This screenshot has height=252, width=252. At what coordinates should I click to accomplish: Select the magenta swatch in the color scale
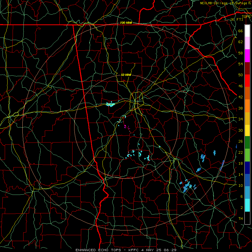coord(247,56)
